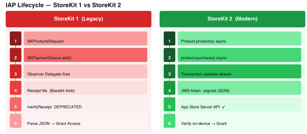Click the StoreKit 2 (Modern) header
Viewport: 307px width, 134px height.
point(232,19)
